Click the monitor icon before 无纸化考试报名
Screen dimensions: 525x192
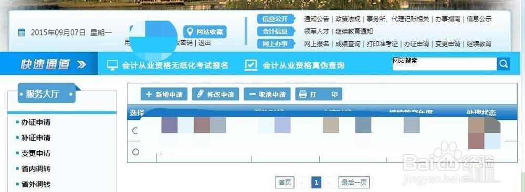112,65
